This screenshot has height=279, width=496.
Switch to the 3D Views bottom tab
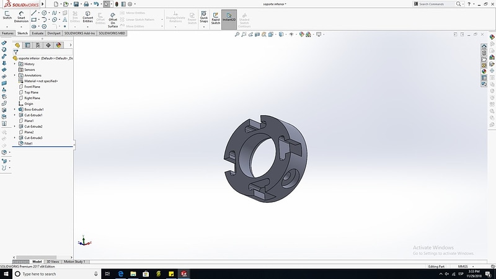click(53, 262)
